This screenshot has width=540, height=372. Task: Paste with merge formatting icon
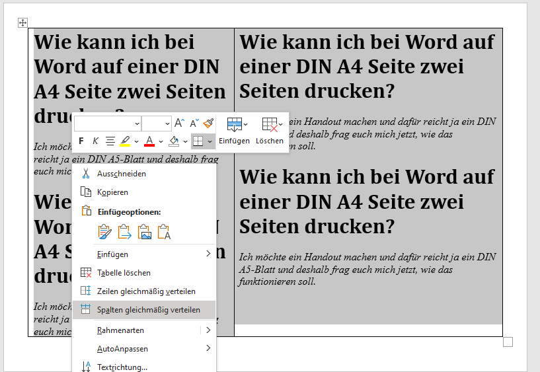coord(125,232)
